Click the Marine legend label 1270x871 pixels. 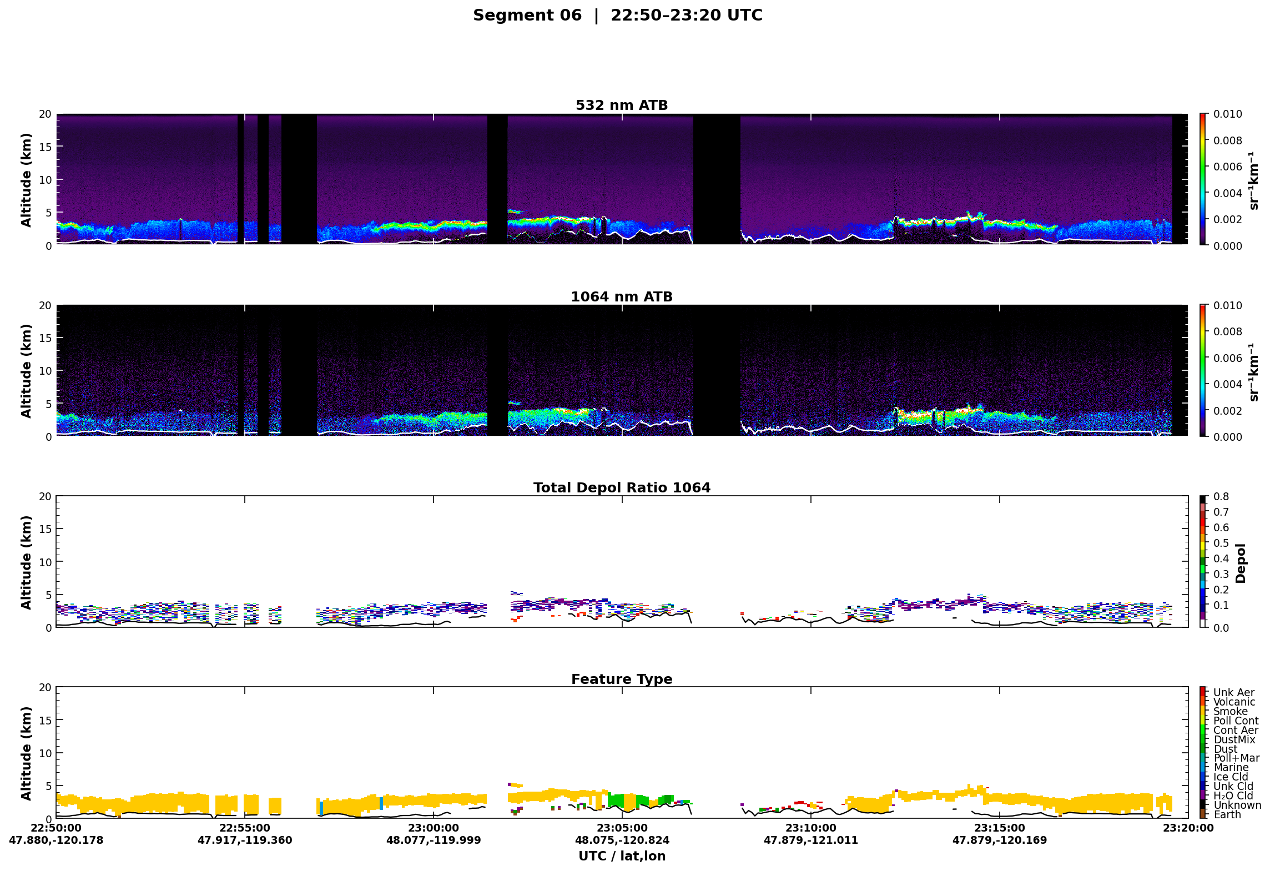1231,767
